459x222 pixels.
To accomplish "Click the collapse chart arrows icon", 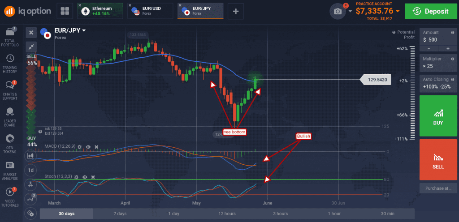I will 31,47.
